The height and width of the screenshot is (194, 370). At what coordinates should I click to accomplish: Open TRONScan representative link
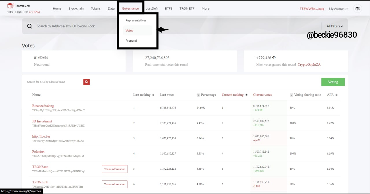40,167
